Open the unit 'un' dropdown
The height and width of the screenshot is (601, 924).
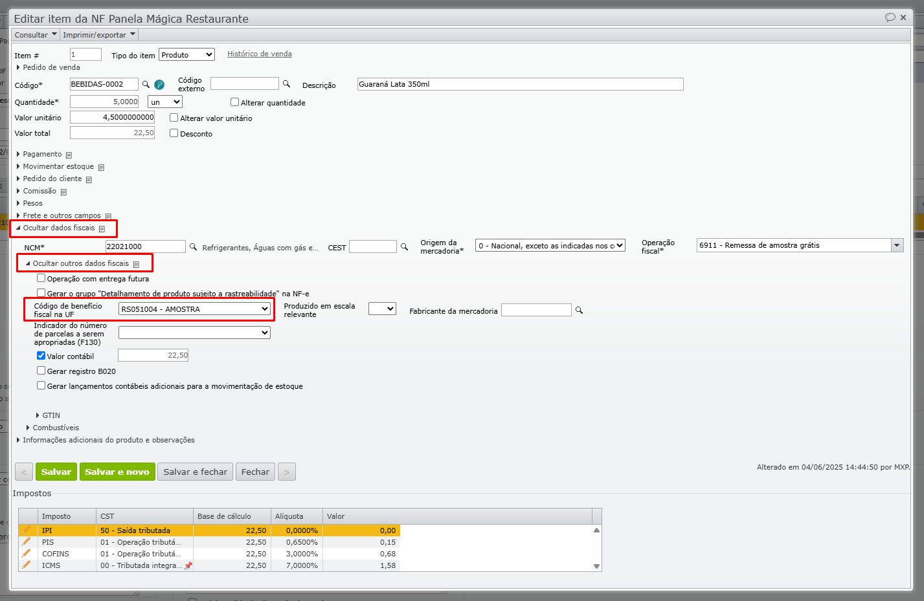[x=165, y=102]
